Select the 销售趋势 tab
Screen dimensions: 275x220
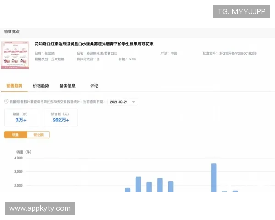[14, 86]
